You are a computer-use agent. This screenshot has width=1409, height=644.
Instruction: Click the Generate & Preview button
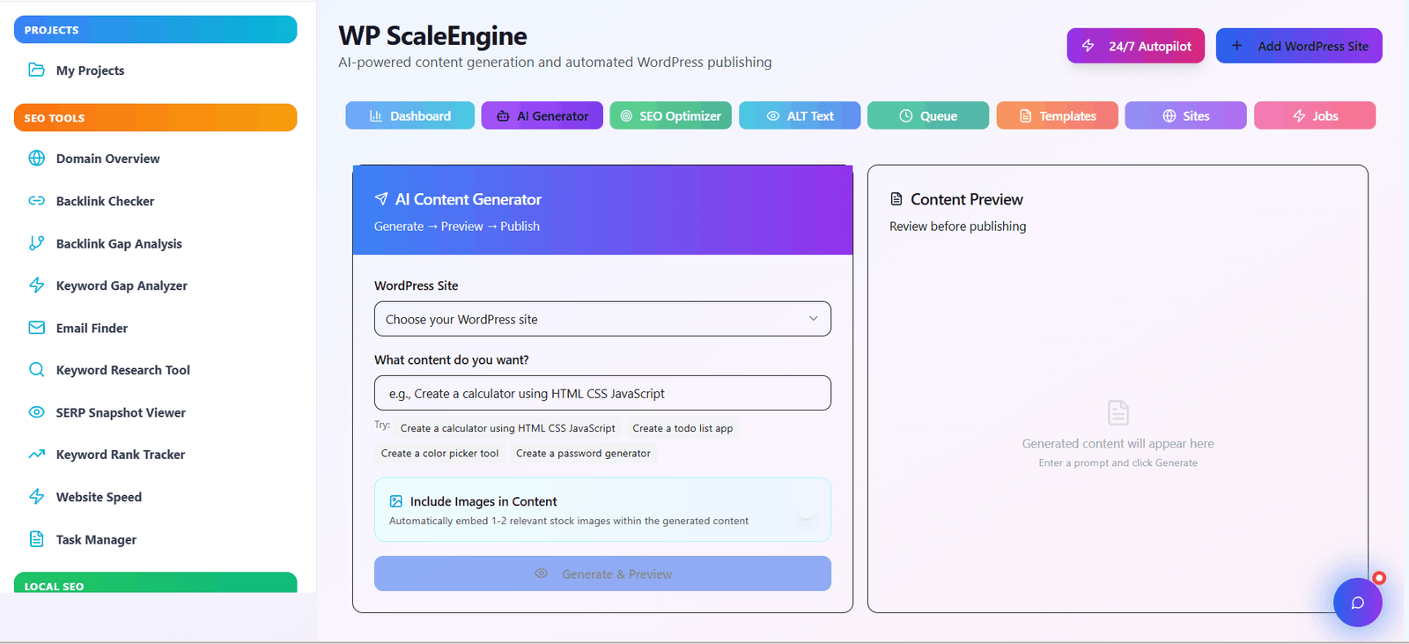tap(602, 574)
